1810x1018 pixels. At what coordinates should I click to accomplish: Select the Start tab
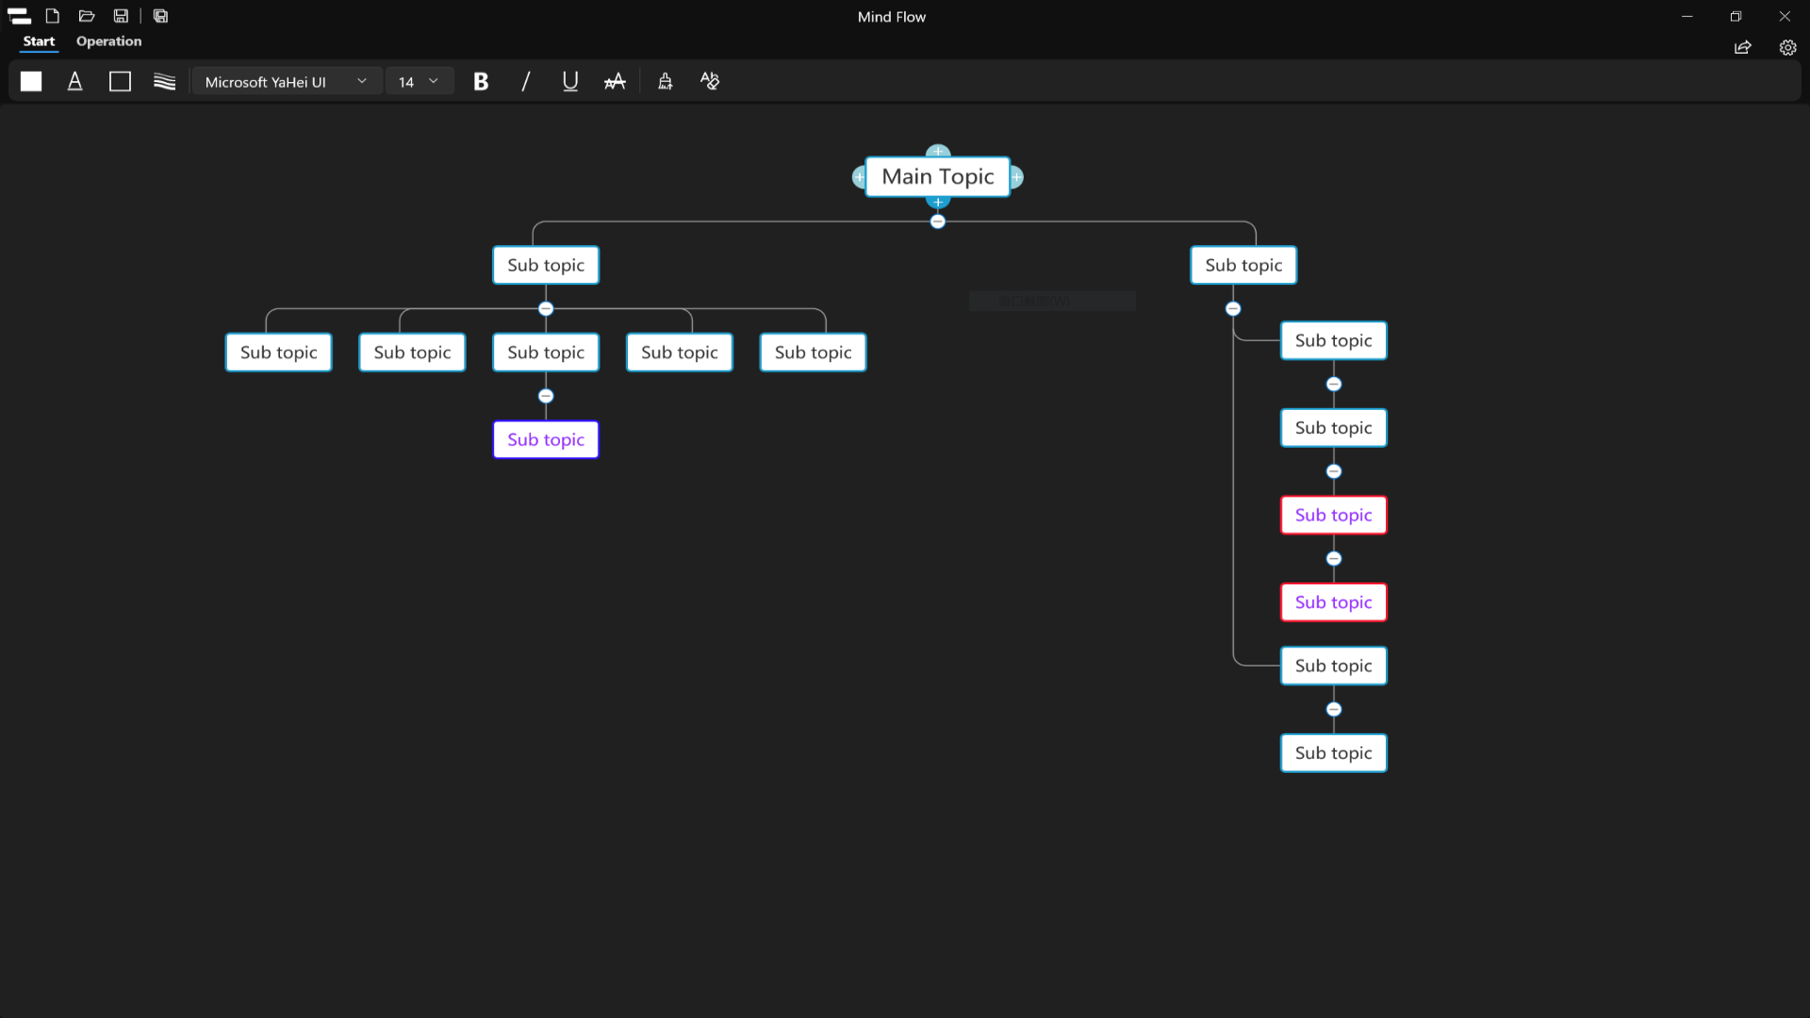tap(39, 41)
